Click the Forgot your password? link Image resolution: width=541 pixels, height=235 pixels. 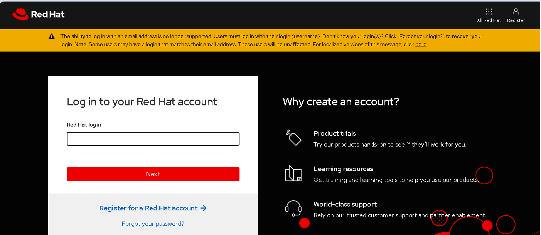click(x=153, y=224)
